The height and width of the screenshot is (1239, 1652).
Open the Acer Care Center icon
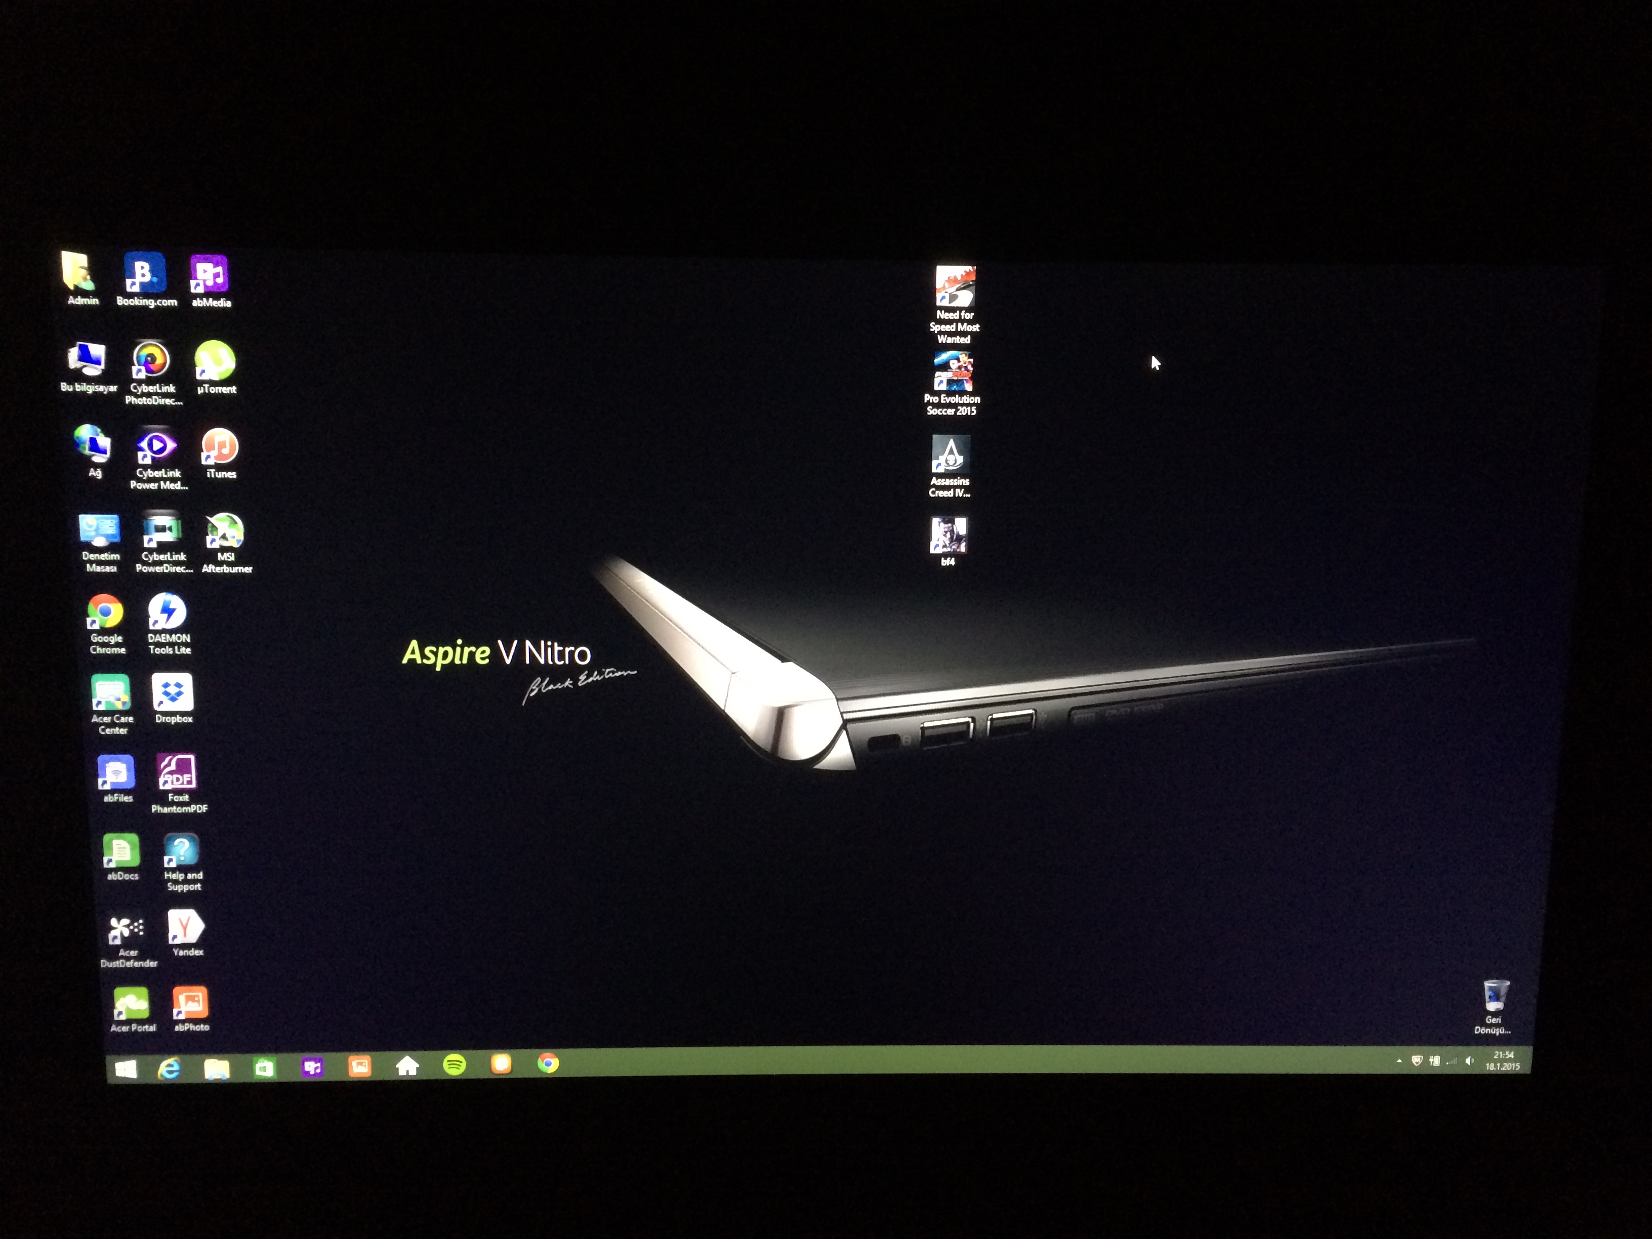pyautogui.click(x=111, y=704)
